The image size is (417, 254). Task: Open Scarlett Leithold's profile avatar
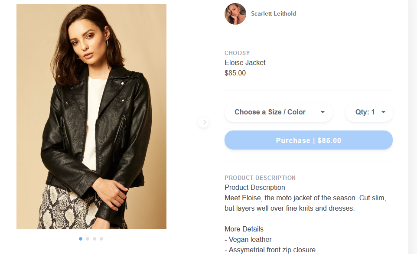235,14
